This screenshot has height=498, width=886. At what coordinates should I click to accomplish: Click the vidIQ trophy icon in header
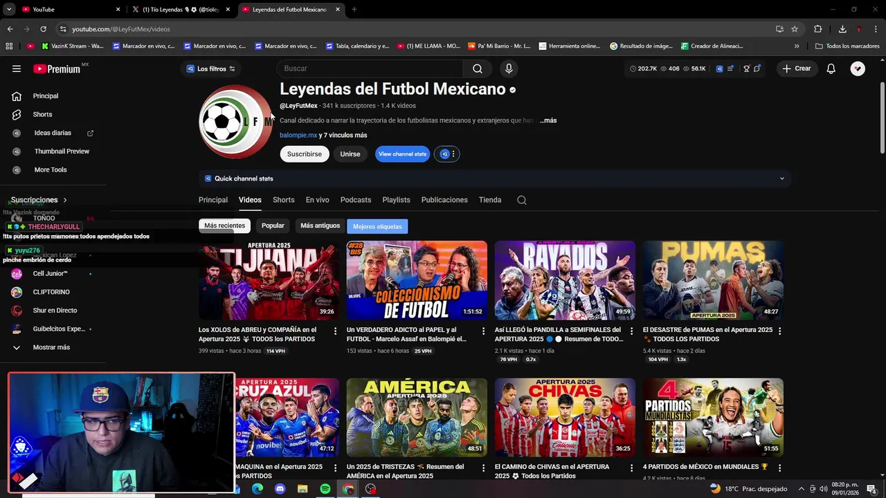pos(746,68)
